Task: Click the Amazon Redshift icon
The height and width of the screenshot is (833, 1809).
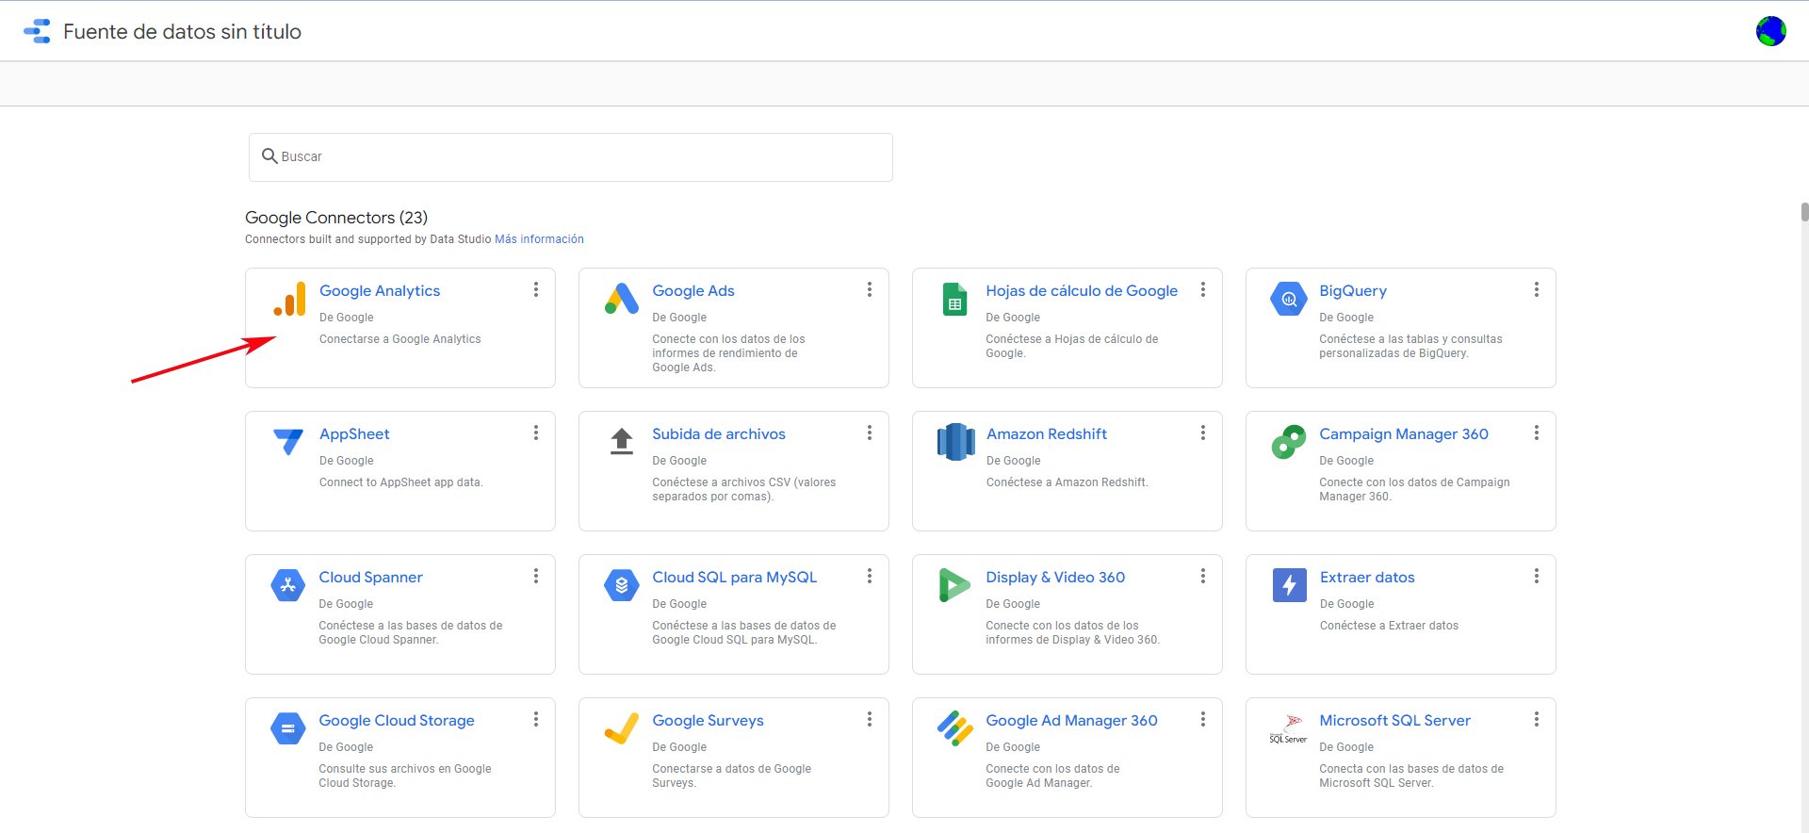Action: tap(955, 442)
